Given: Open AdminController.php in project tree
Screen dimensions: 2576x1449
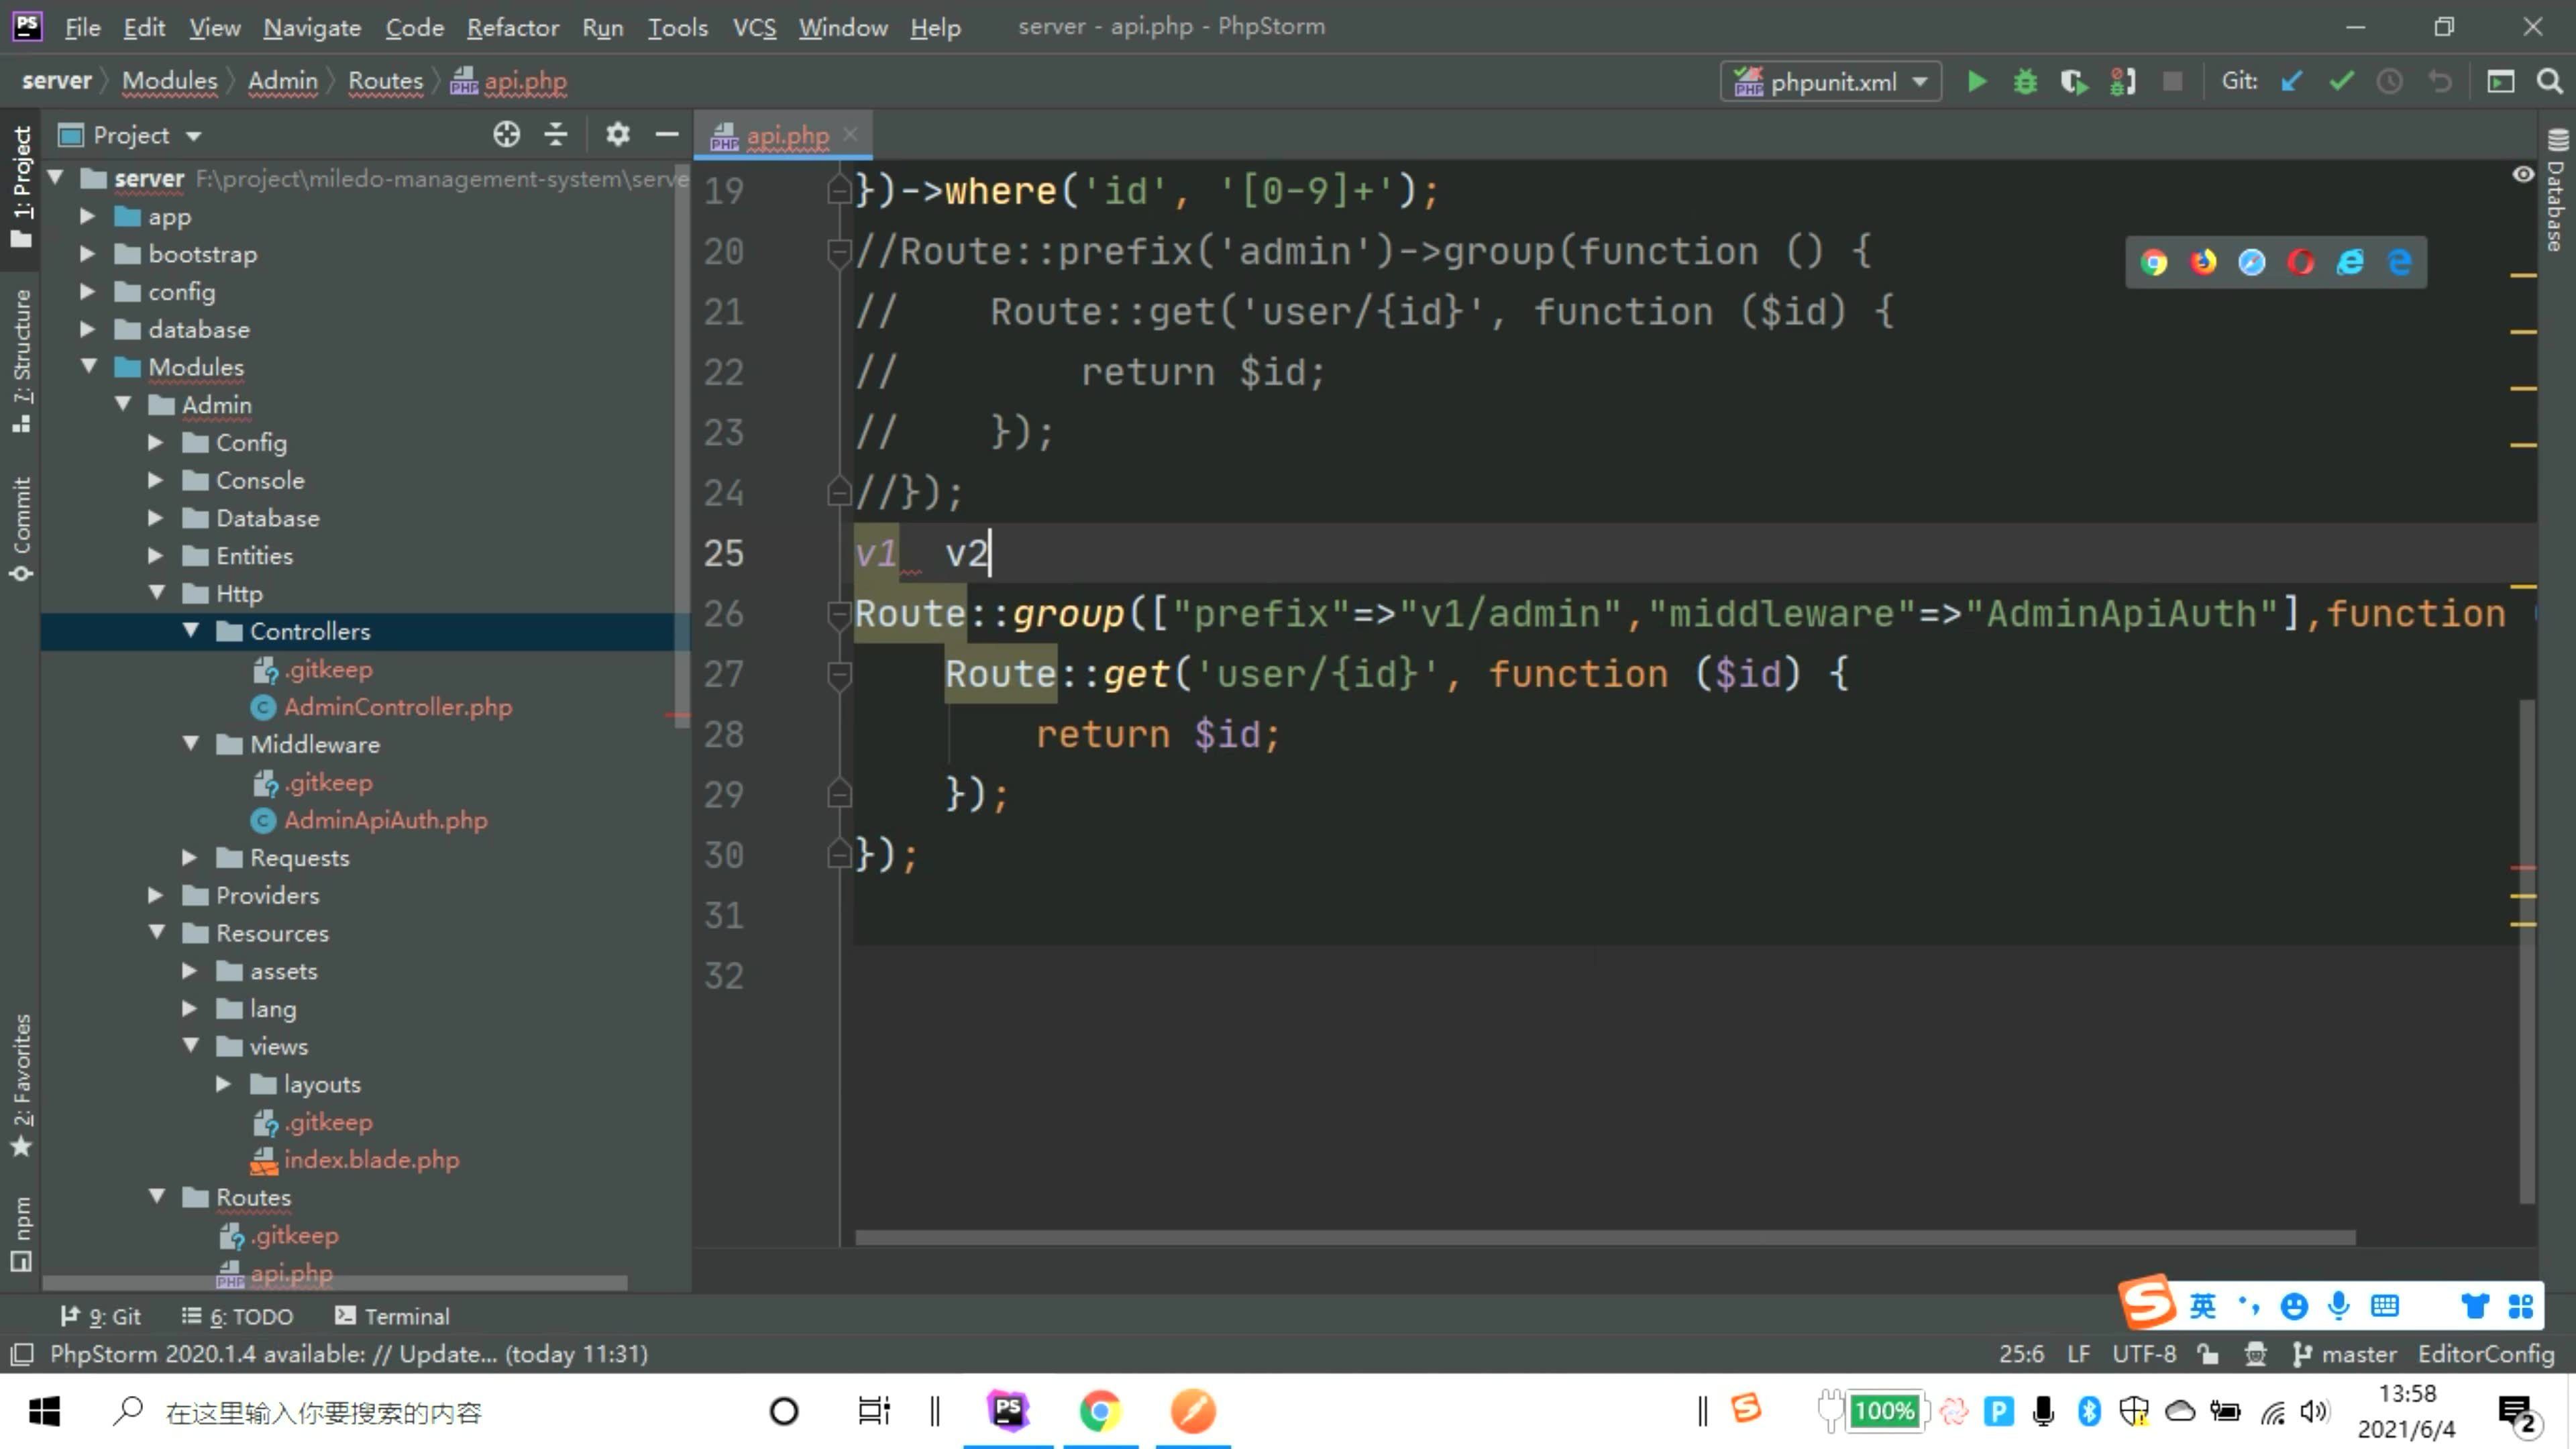Looking at the screenshot, I should (397, 707).
